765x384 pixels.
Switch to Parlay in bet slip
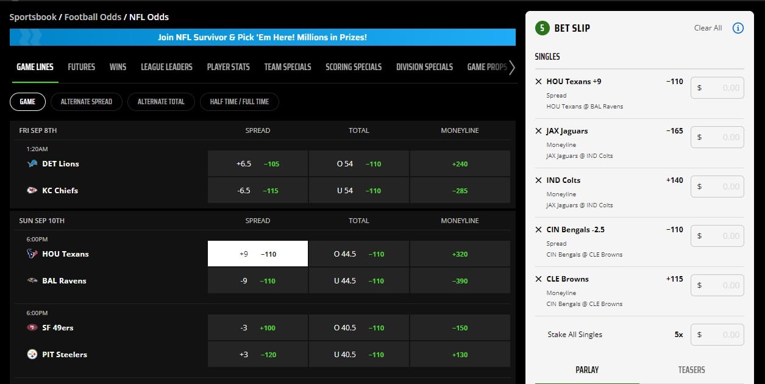pyautogui.click(x=587, y=370)
